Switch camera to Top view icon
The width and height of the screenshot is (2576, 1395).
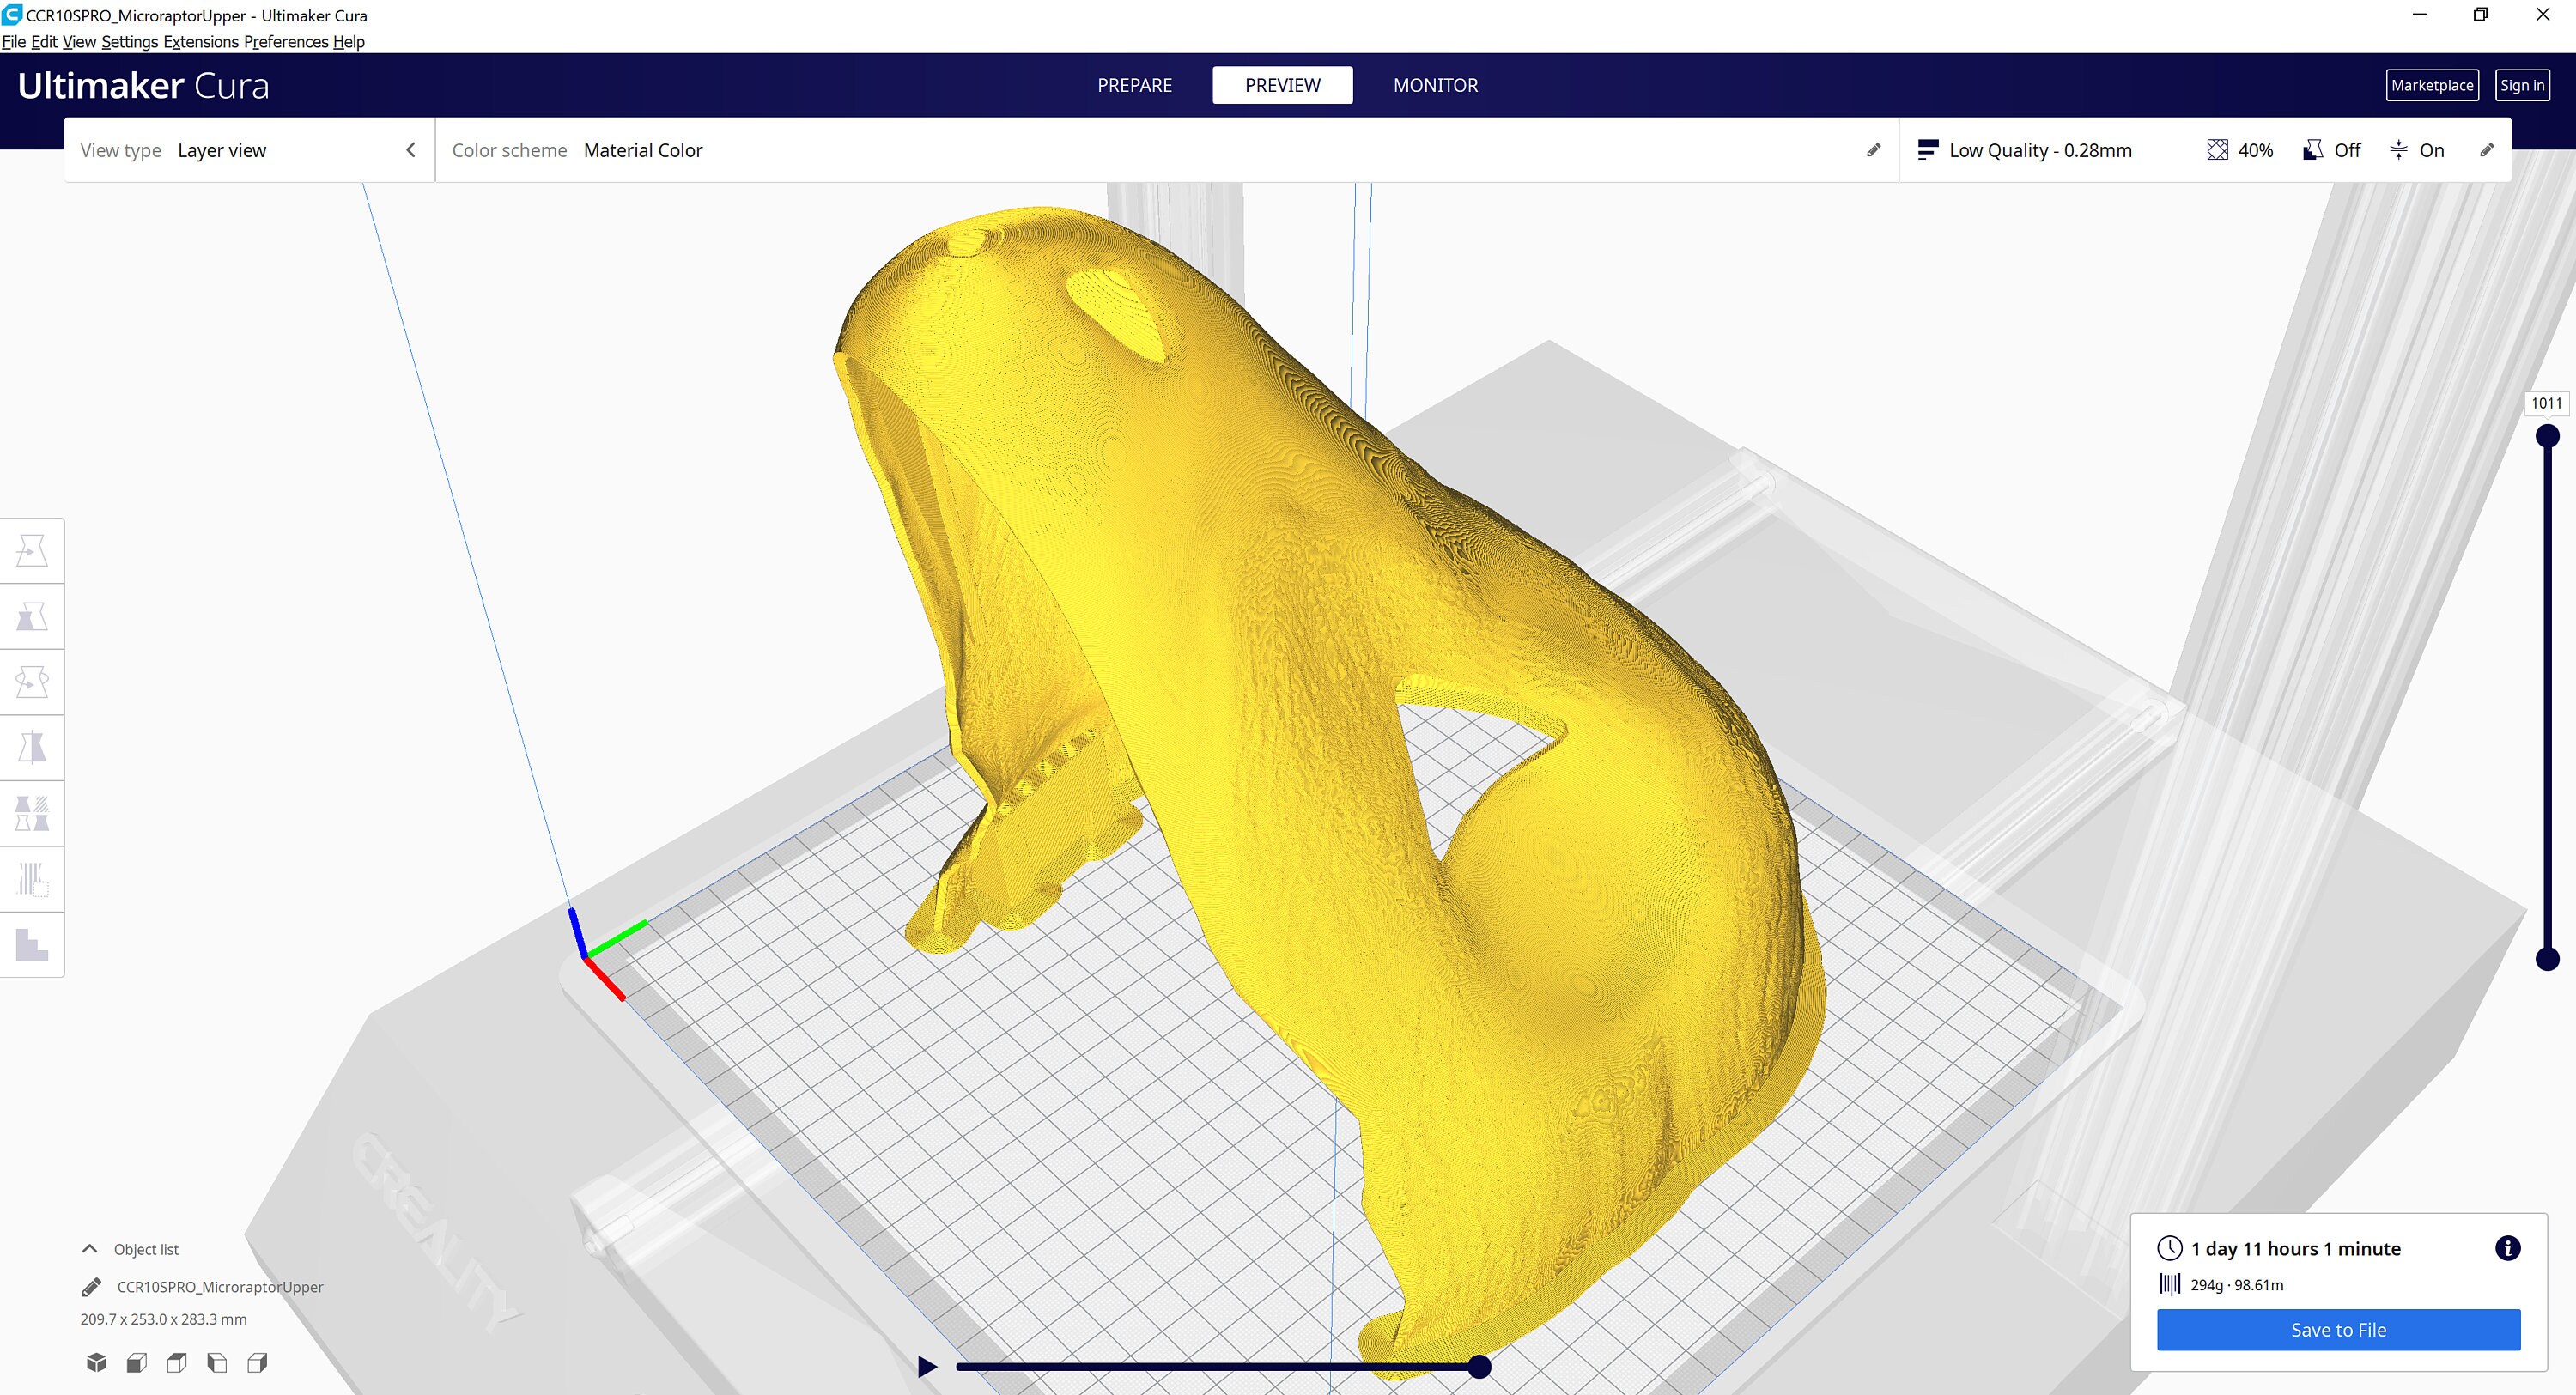177,1362
